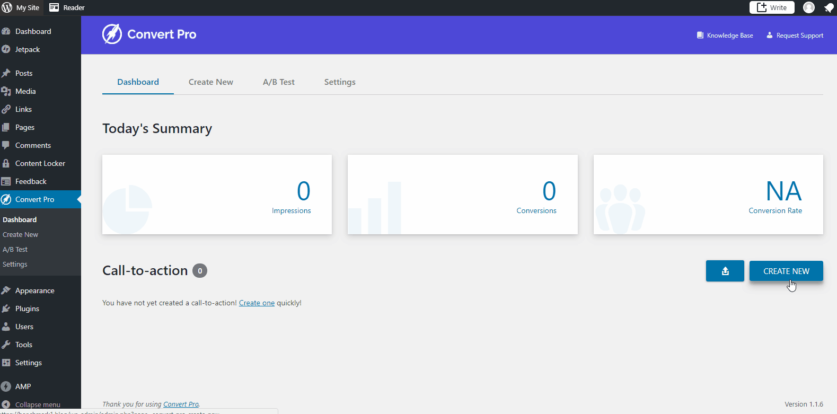Click the Impressions summary card
This screenshot has height=414, width=837.
pos(217,195)
